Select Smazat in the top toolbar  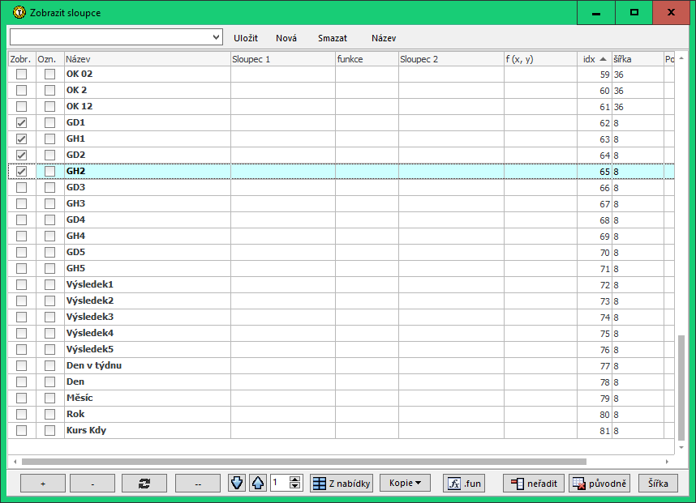(x=333, y=38)
